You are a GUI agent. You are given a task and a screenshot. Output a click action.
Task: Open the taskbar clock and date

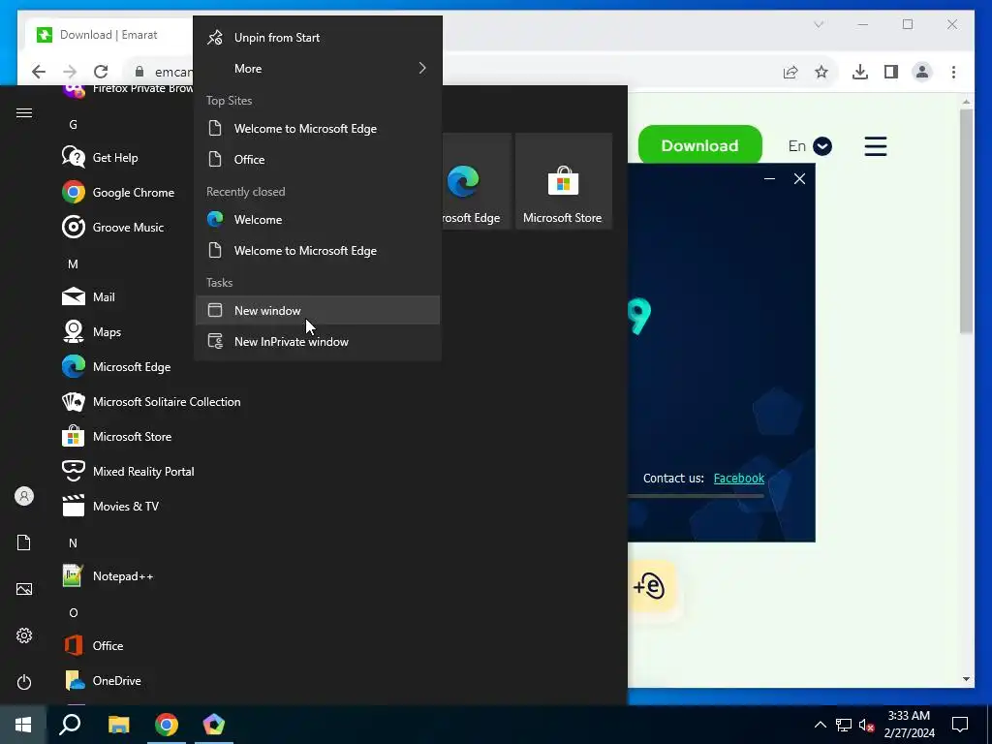click(909, 725)
